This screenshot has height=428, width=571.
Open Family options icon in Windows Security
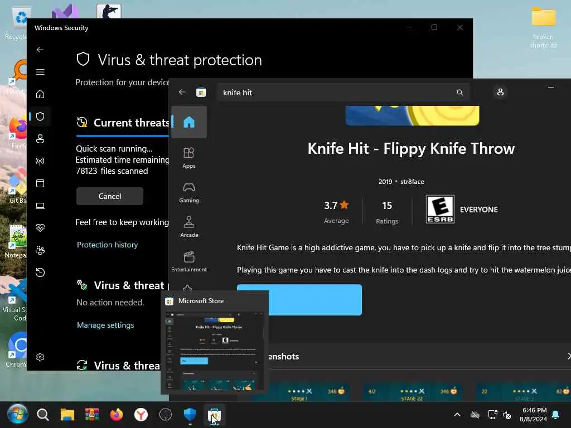(x=40, y=250)
